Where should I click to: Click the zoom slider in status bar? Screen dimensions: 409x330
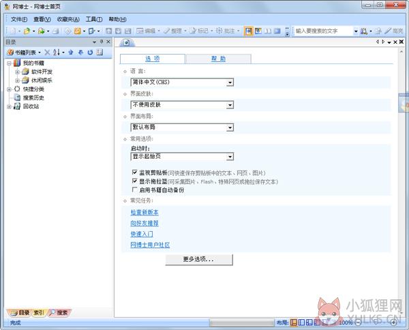pyautogui.click(x=376, y=322)
